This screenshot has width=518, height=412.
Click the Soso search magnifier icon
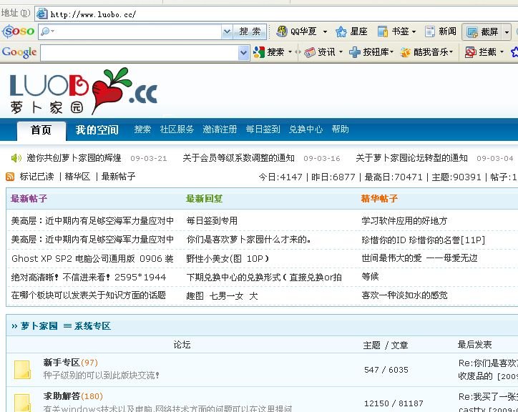tap(45, 31)
